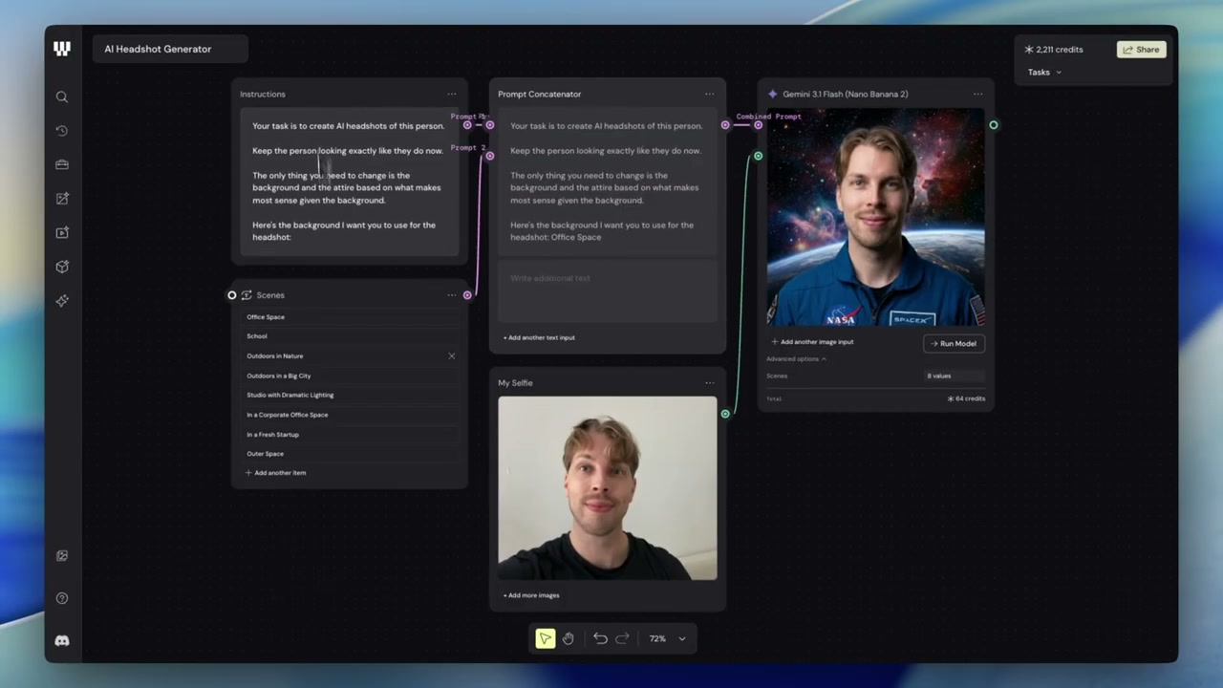Screen dimensions: 1223x688
Task: Click the redo arrow in bottom toolbar
Action: [x=622, y=638]
